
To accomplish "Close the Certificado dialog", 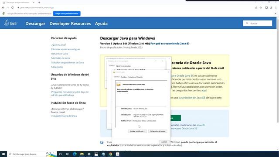I will tap(168, 72).
